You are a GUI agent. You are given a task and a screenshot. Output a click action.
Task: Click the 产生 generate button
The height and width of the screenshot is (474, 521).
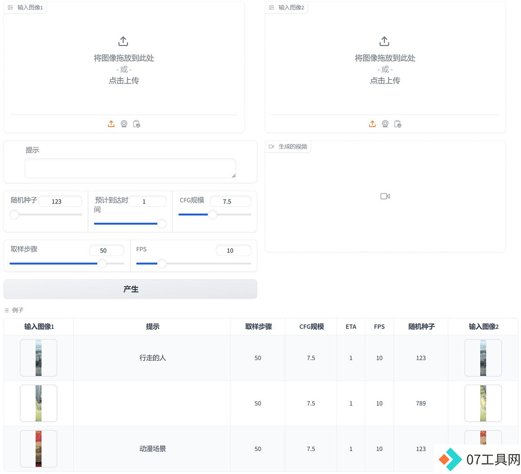pyautogui.click(x=130, y=289)
